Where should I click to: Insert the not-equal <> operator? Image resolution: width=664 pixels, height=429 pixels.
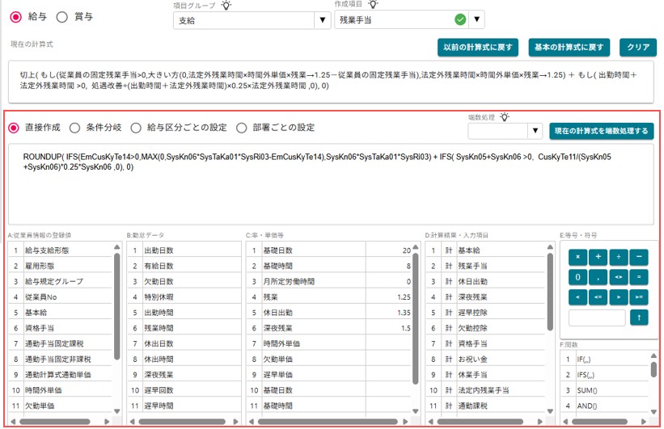[x=618, y=277]
